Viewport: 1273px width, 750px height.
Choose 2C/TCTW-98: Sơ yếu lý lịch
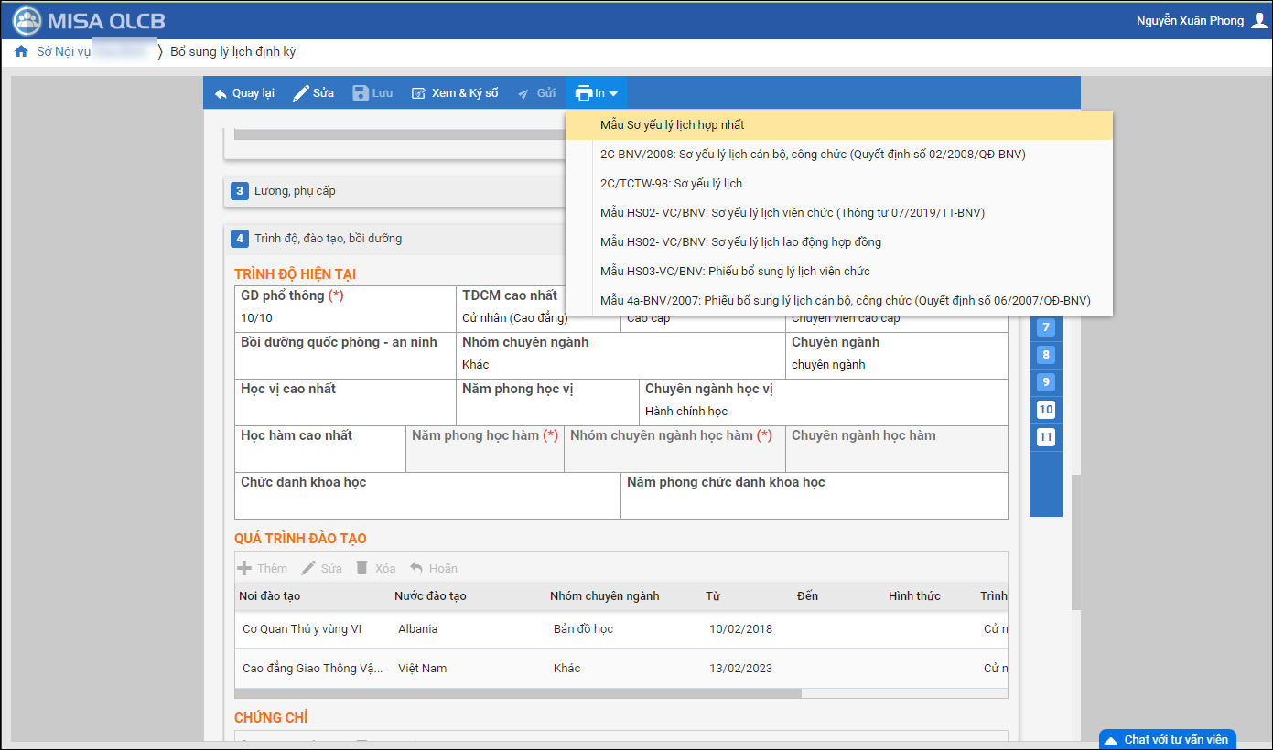tap(671, 184)
